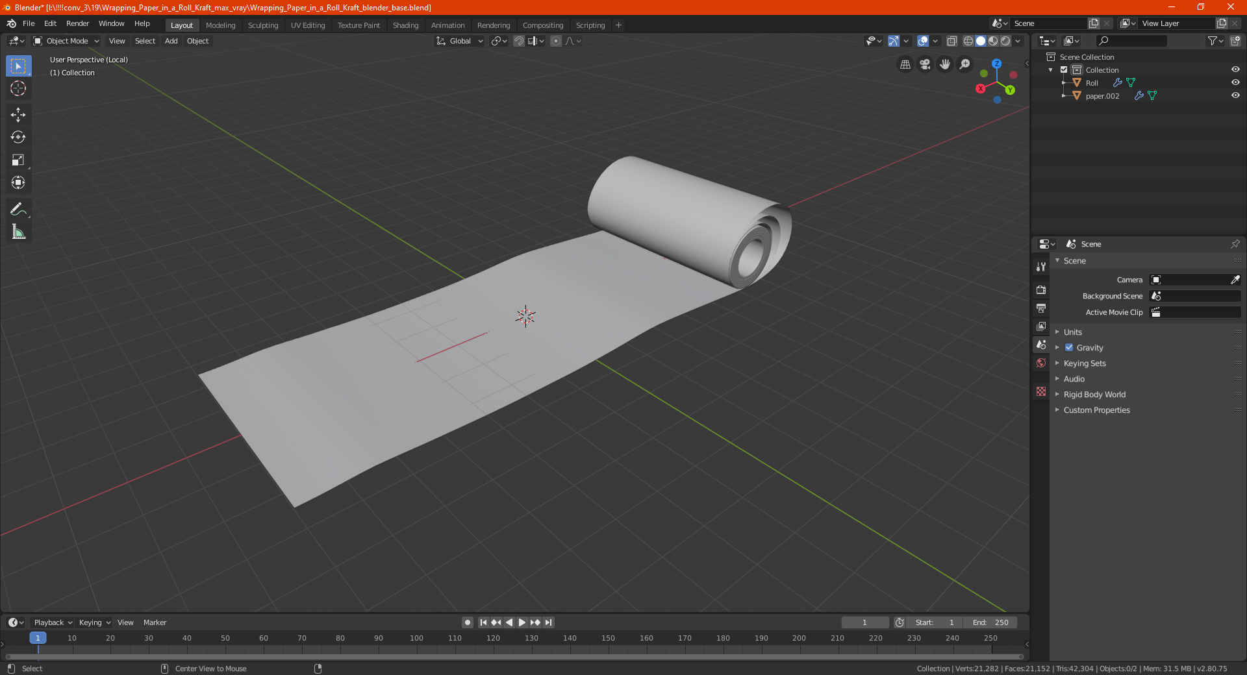This screenshot has width=1247, height=675.
Task: Open the pivot point dropdown
Action: (x=499, y=41)
